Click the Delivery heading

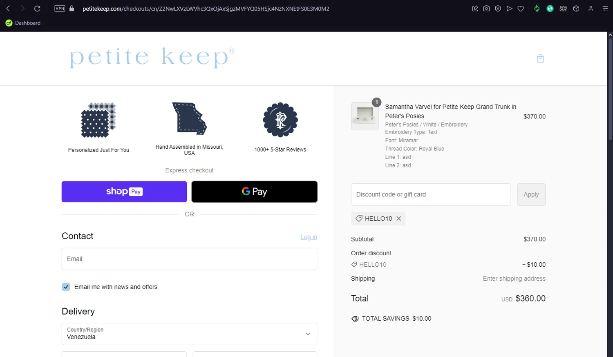click(x=78, y=311)
